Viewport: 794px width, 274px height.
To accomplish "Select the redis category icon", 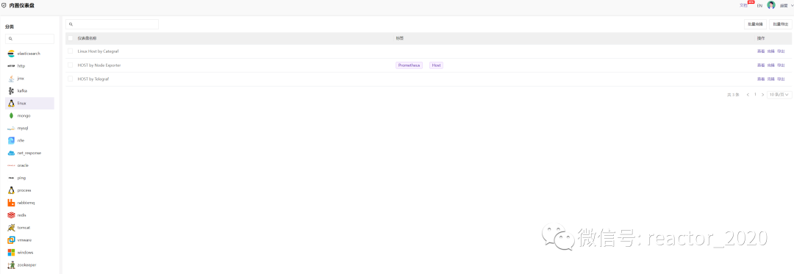I will [11, 215].
